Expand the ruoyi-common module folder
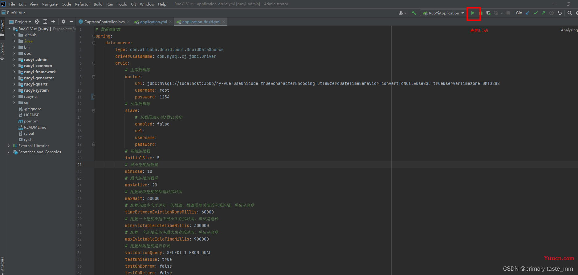This screenshot has height=275, width=578. [x=14, y=66]
